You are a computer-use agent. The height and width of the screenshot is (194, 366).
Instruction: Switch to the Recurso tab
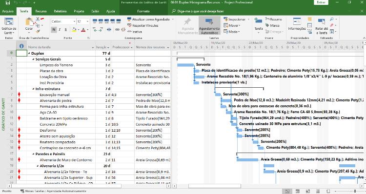(41, 11)
